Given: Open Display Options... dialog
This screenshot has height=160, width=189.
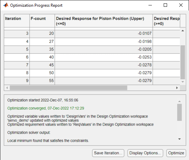Looking at the screenshot, I should pos(145,153).
